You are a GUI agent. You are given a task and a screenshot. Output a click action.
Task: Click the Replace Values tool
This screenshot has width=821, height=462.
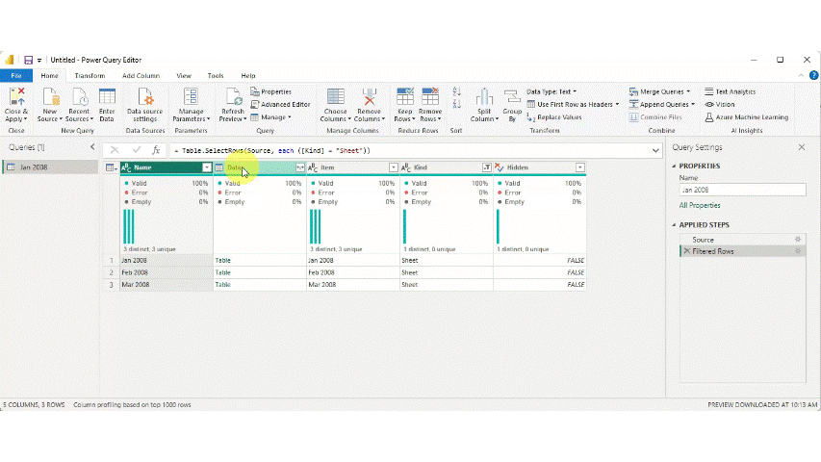[x=559, y=117]
